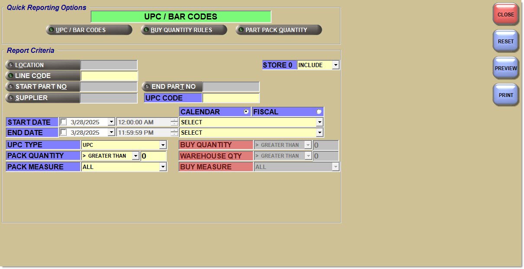The width and height of the screenshot is (524, 269).
Task: Choose the CALENDAR radio button
Action: click(x=246, y=112)
